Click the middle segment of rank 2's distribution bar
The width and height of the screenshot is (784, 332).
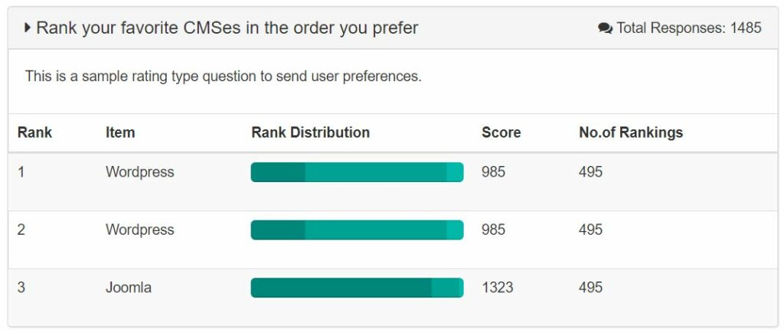[375, 229]
